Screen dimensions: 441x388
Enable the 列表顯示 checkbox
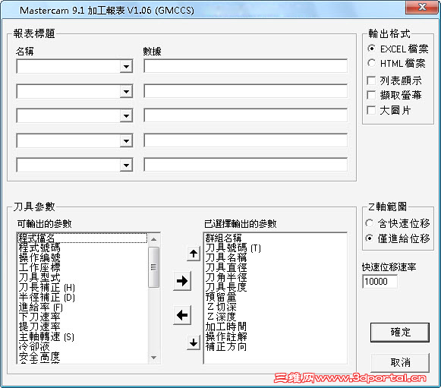394,80
